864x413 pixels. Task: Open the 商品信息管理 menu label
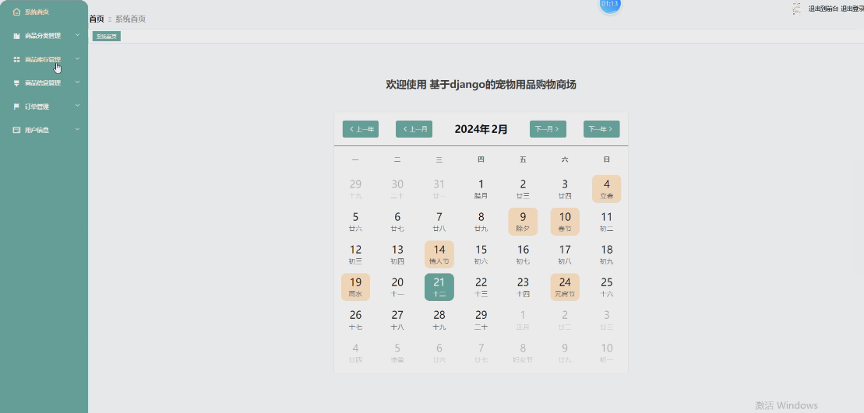[42, 83]
